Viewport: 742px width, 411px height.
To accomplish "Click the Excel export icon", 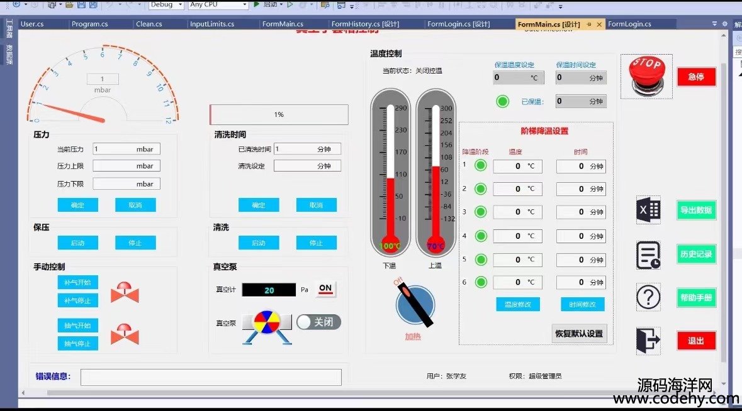I will pyautogui.click(x=648, y=210).
